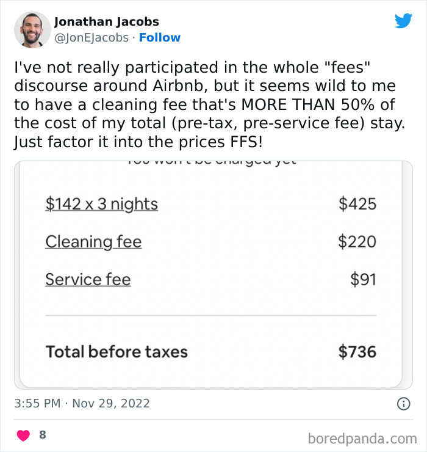Click the $220 cleaning fee amount
Screen dimensions: 427x452
(x=357, y=241)
